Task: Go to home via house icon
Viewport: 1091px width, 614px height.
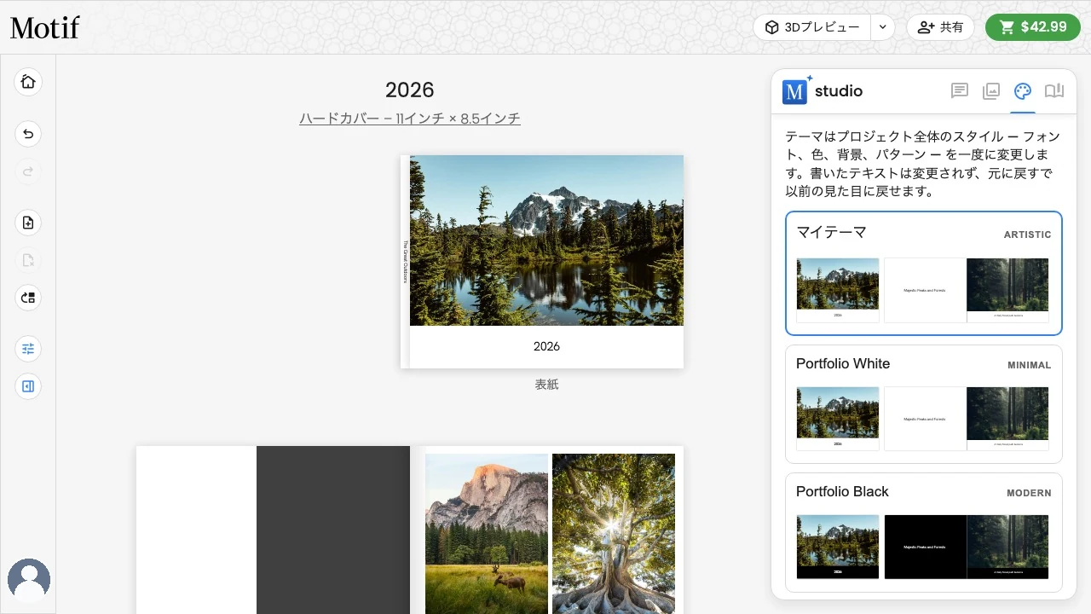Action: (28, 82)
